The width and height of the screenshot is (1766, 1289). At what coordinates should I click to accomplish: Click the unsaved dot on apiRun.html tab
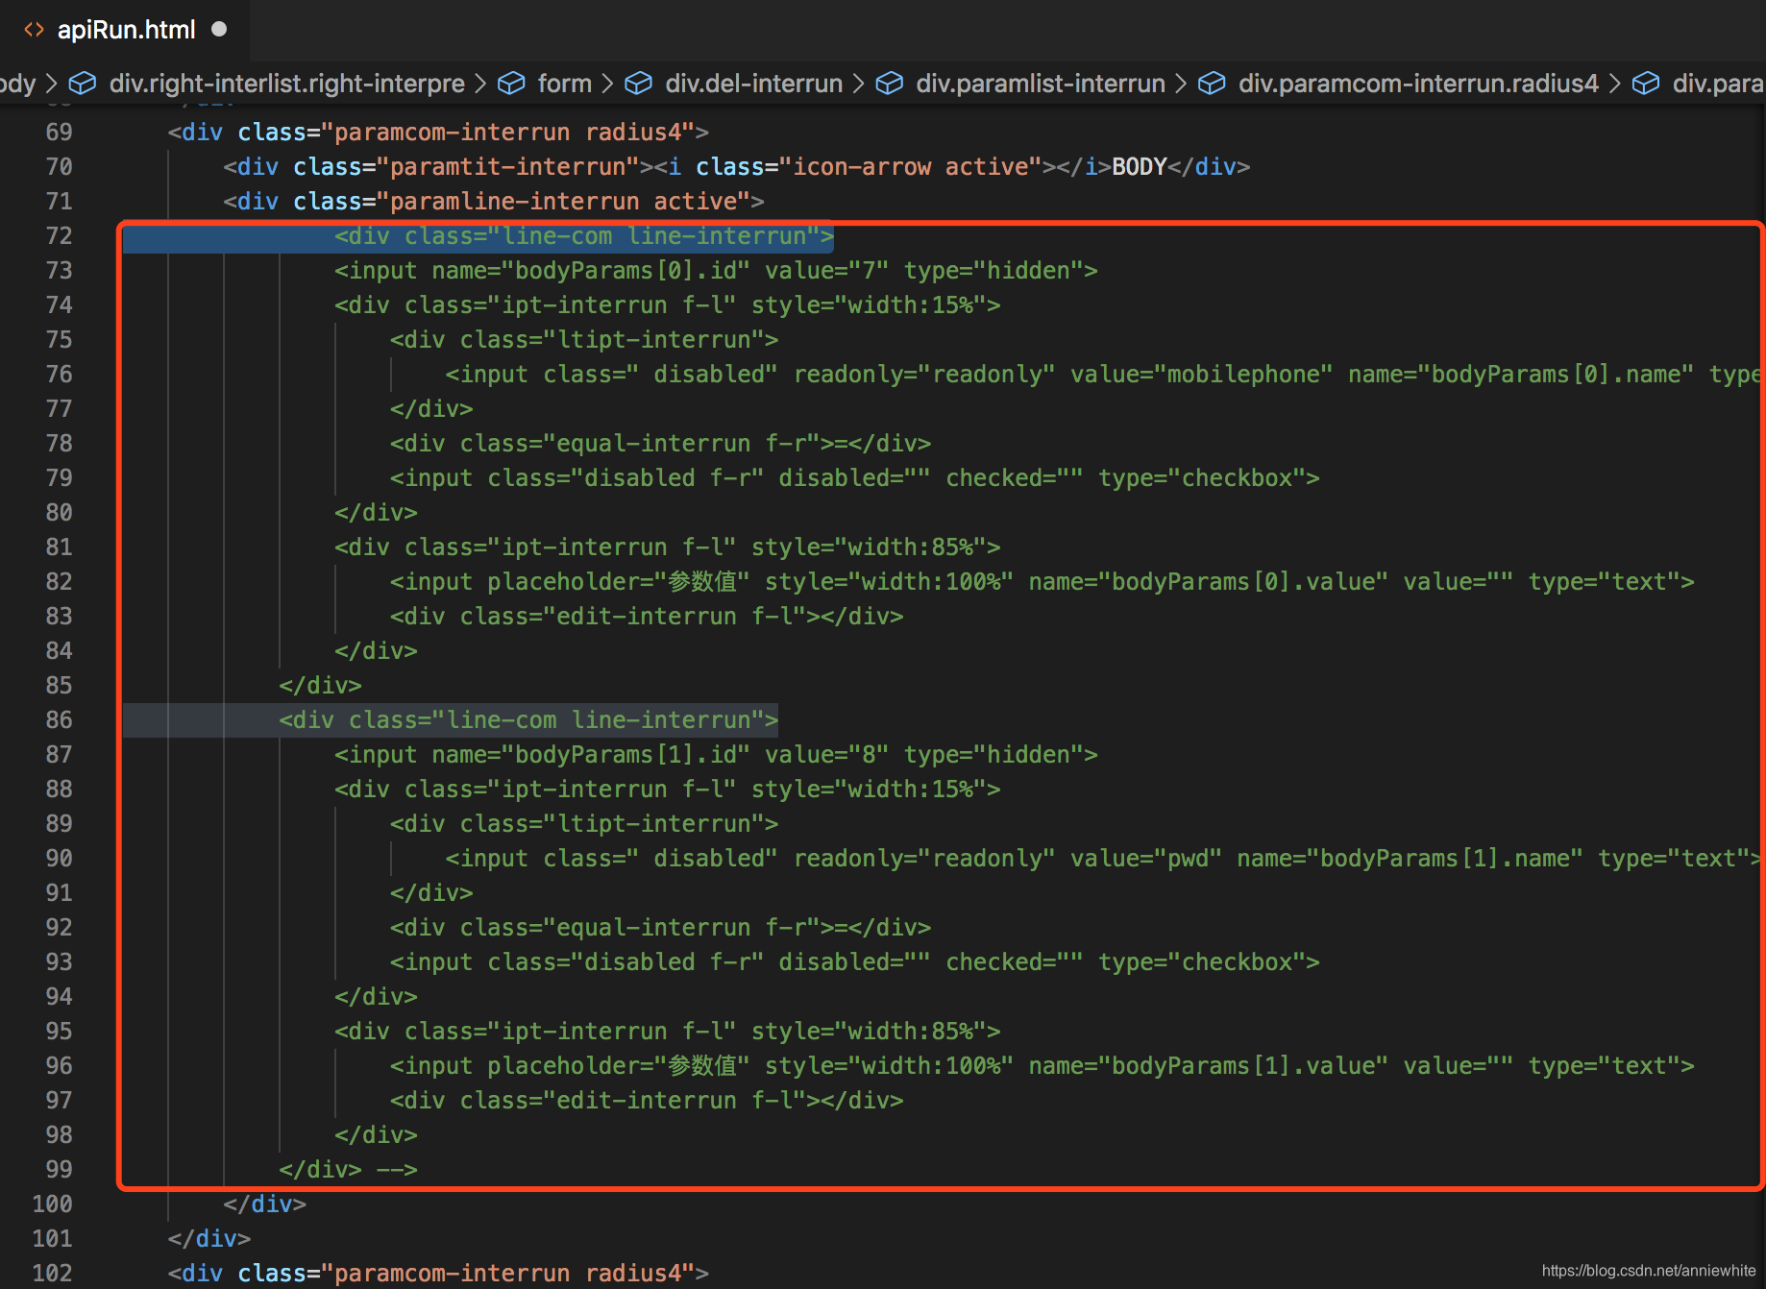pyautogui.click(x=219, y=30)
